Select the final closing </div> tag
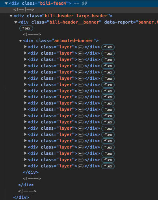 click(x=21, y=197)
